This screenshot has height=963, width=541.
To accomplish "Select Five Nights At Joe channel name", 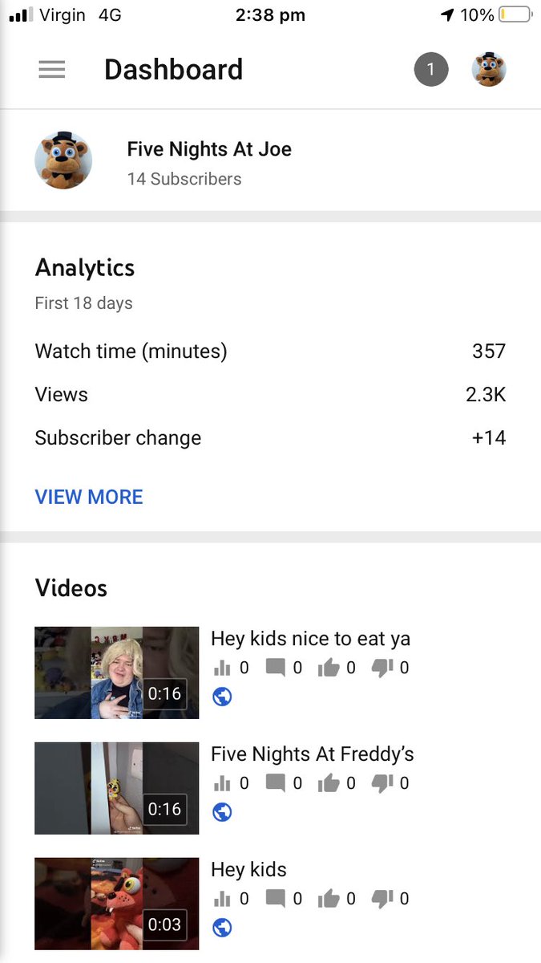I will point(209,149).
